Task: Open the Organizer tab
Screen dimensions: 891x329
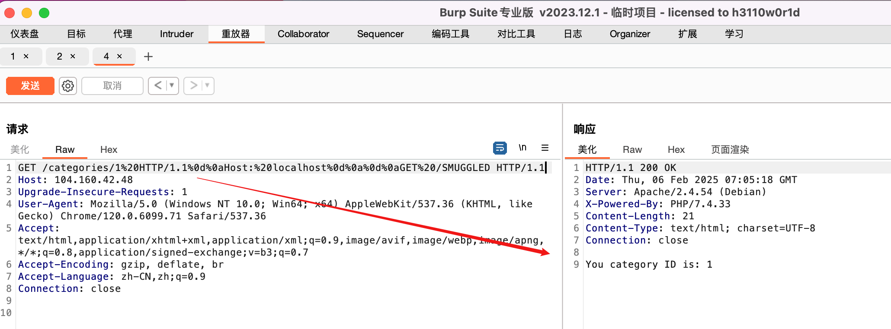Action: click(x=630, y=34)
